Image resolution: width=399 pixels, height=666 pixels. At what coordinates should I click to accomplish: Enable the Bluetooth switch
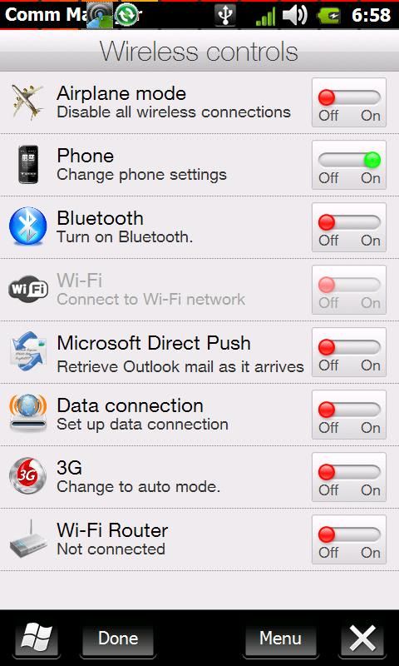tap(349, 227)
